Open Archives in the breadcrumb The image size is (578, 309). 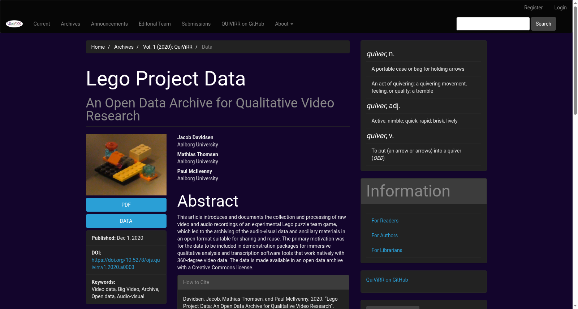click(124, 47)
